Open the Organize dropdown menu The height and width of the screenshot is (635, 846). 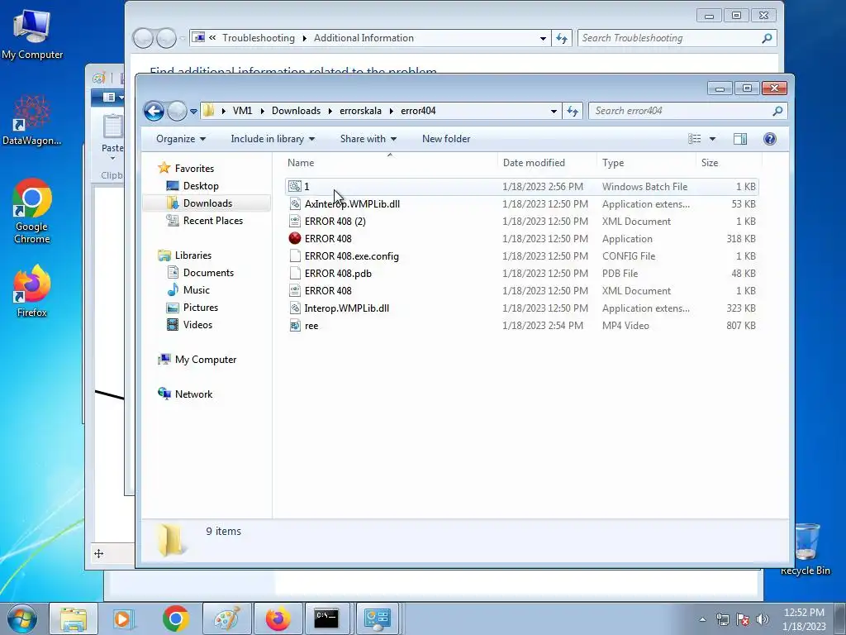click(x=181, y=139)
